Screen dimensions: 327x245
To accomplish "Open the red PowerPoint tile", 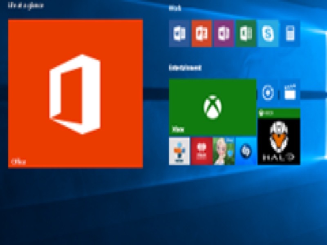I will 202,33.
